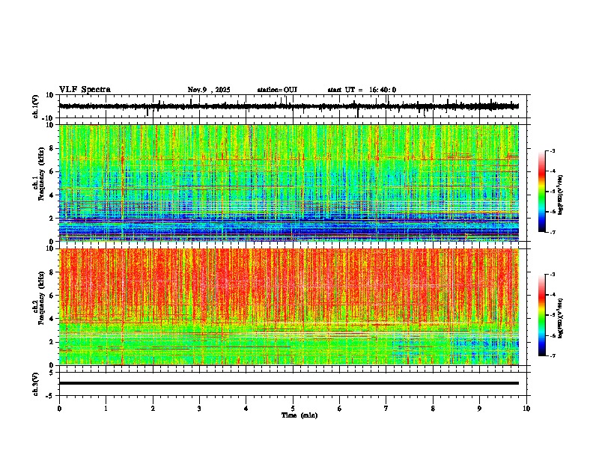Click time axis tick label "6"
The height and width of the screenshot is (458, 593).
(x=340, y=409)
